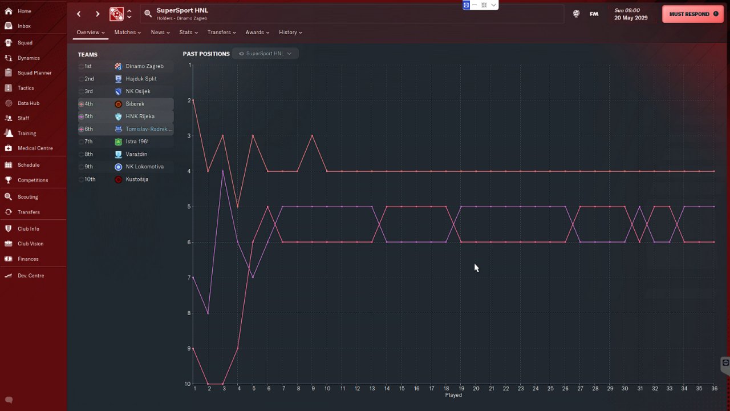Toggle Šibenik line off on graph
Screen dimensions: 730x411
tap(81, 104)
